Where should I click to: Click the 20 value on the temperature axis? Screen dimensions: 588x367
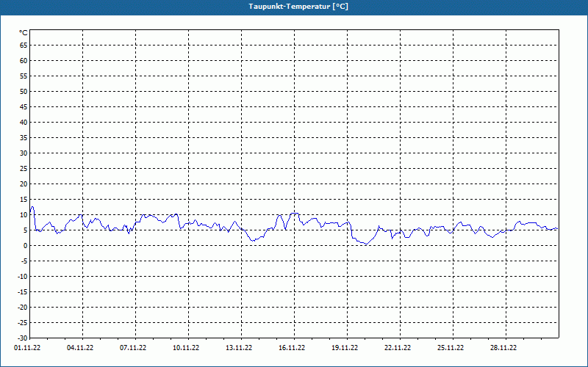click(24, 184)
